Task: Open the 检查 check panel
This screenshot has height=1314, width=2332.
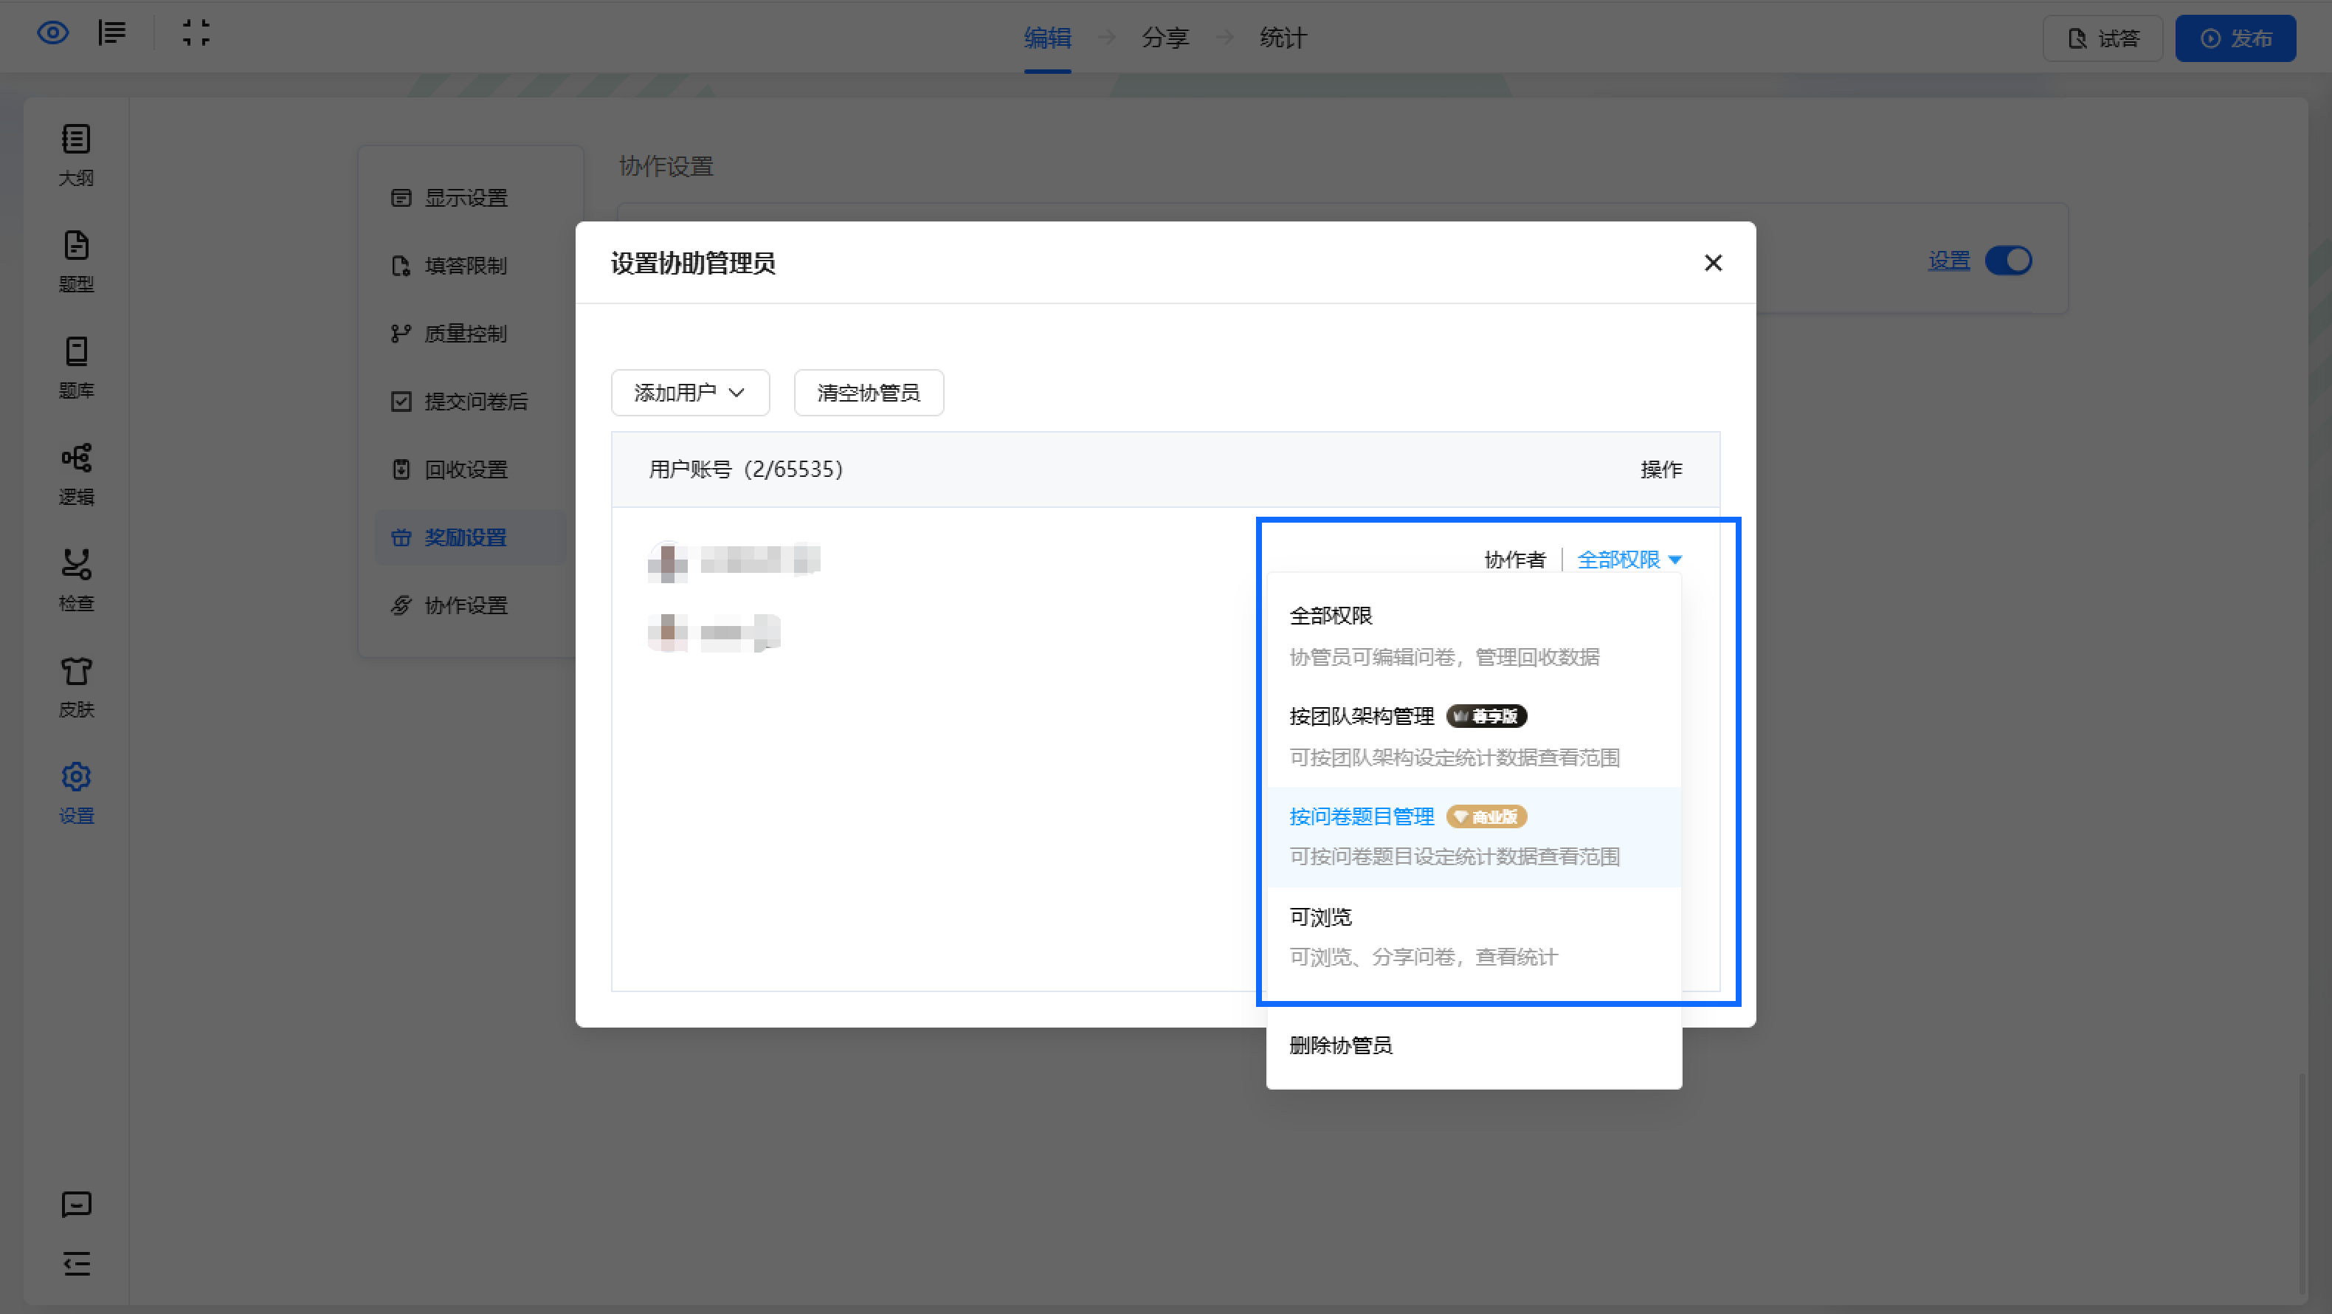Action: click(76, 580)
